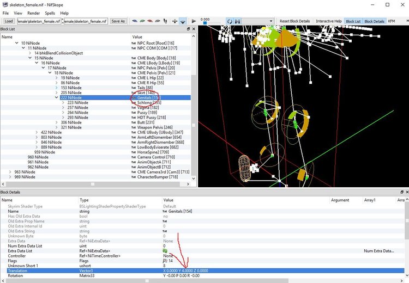Open the Render menu
Image resolution: width=409 pixels, height=283 pixels.
(34, 13)
